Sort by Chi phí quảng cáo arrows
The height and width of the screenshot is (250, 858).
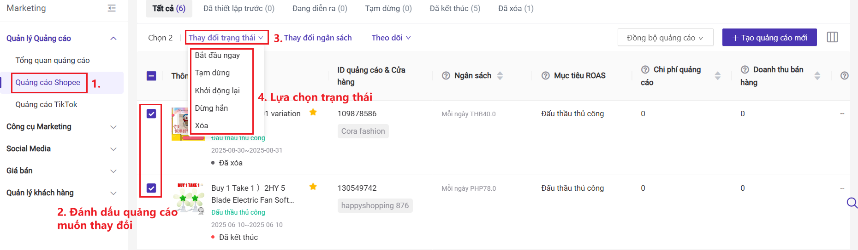click(717, 76)
